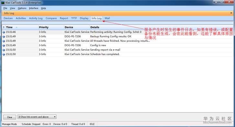The image size is (235, 127).
Task: Click info icon of the 15:31:46 row
Action: pyautogui.click(x=4, y=32)
